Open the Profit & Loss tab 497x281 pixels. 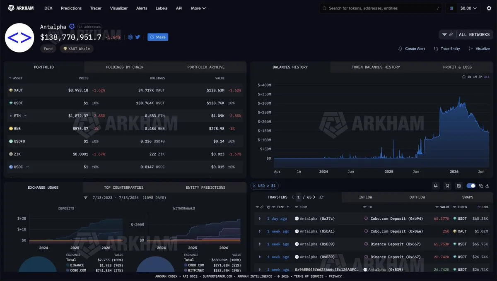(458, 67)
